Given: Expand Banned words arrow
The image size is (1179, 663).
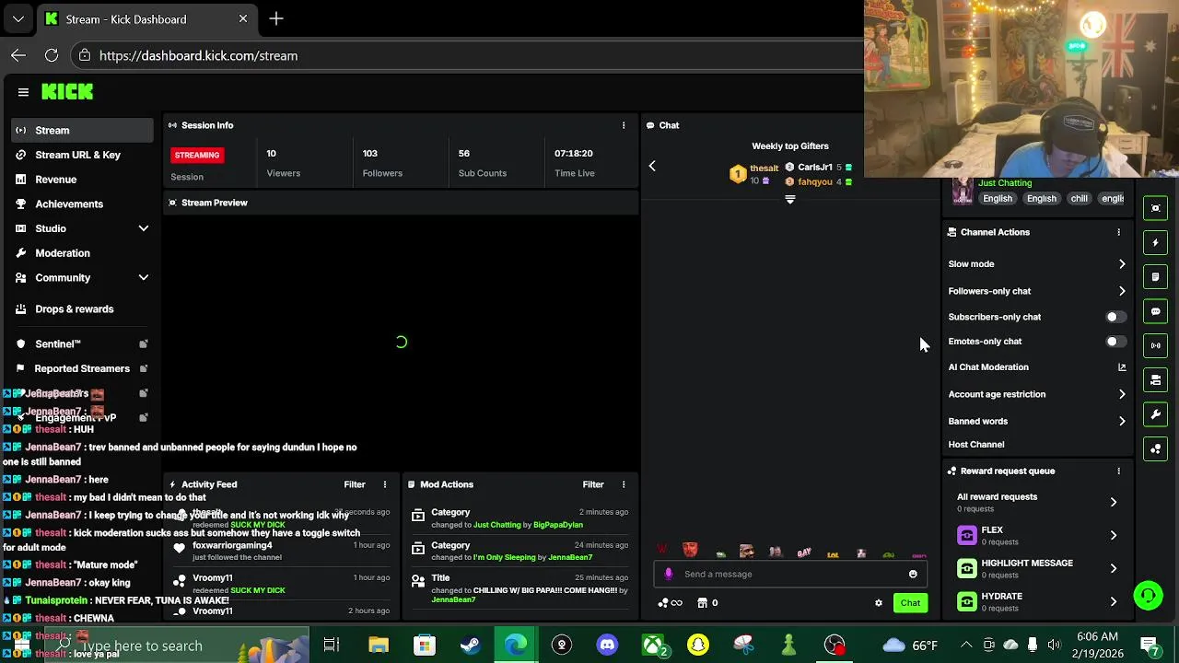Looking at the screenshot, I should pos(1122,421).
